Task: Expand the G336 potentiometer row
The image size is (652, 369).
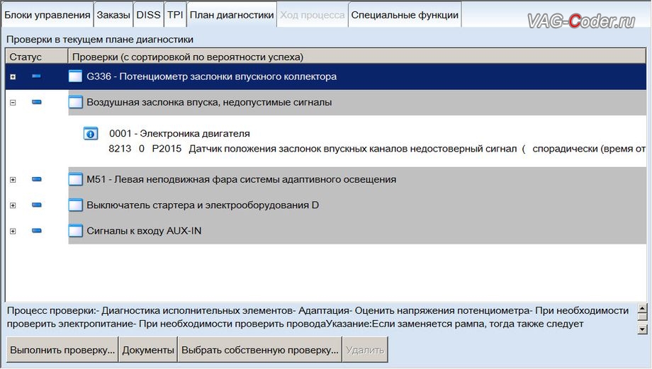Action: (x=13, y=77)
